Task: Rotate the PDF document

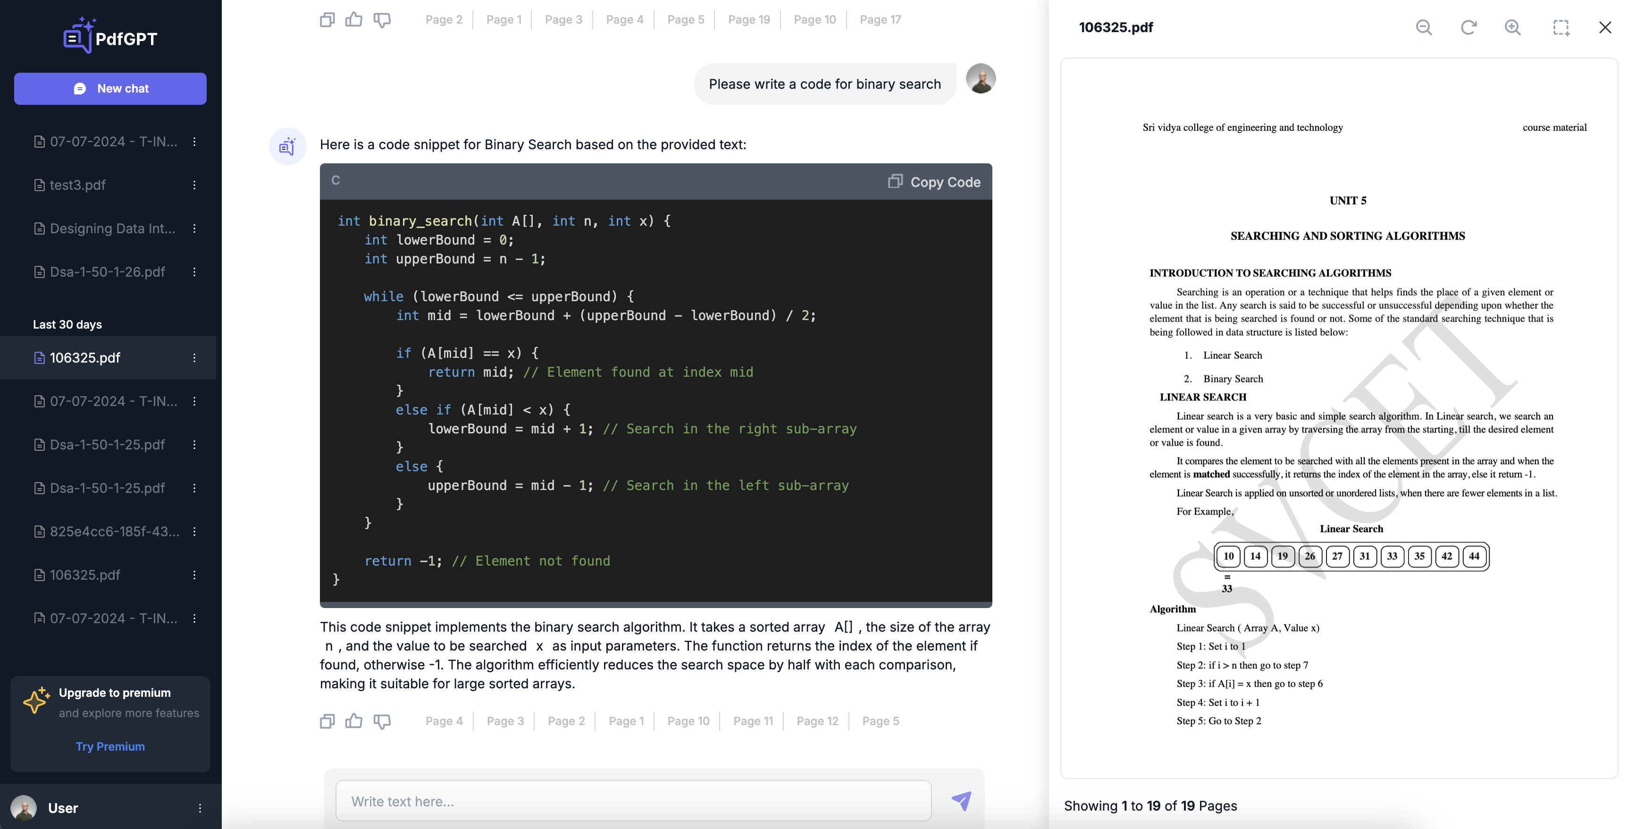Action: click(1468, 27)
